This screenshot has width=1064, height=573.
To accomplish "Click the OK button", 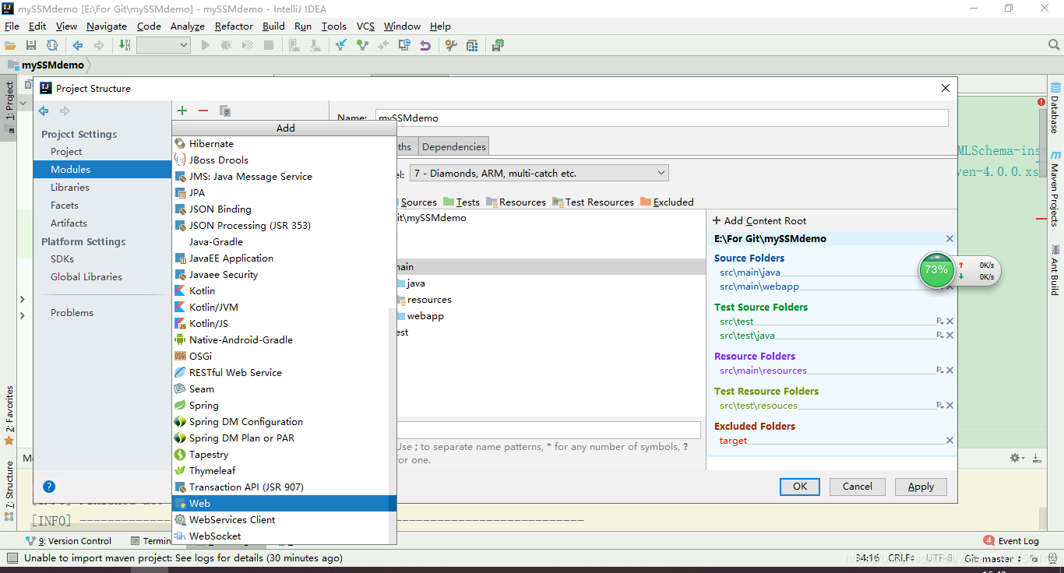I will [800, 487].
